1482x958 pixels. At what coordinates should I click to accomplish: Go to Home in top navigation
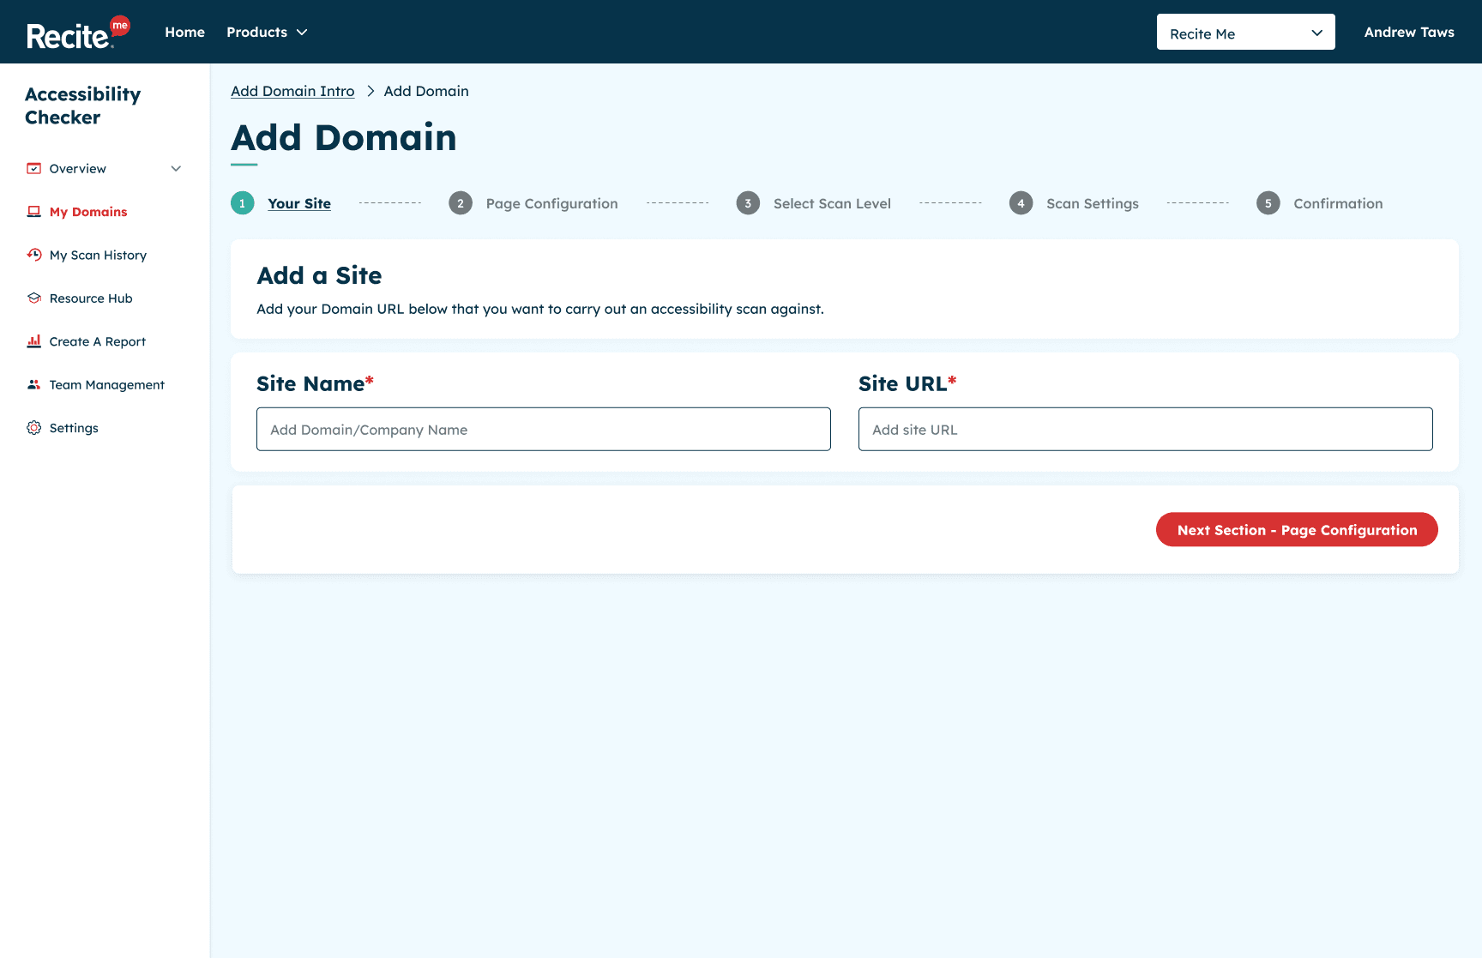[x=184, y=32]
